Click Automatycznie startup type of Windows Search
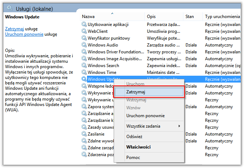Viewport: 244px width, 168px height. click(223, 66)
